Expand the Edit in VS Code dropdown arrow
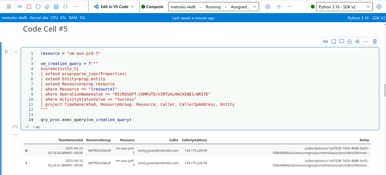The width and height of the screenshot is (386, 175). tap(133, 7)
